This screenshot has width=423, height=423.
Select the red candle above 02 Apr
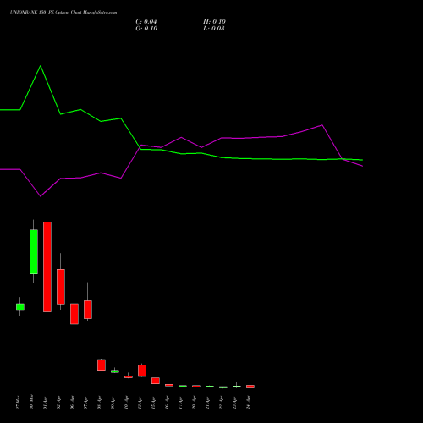tap(61, 287)
